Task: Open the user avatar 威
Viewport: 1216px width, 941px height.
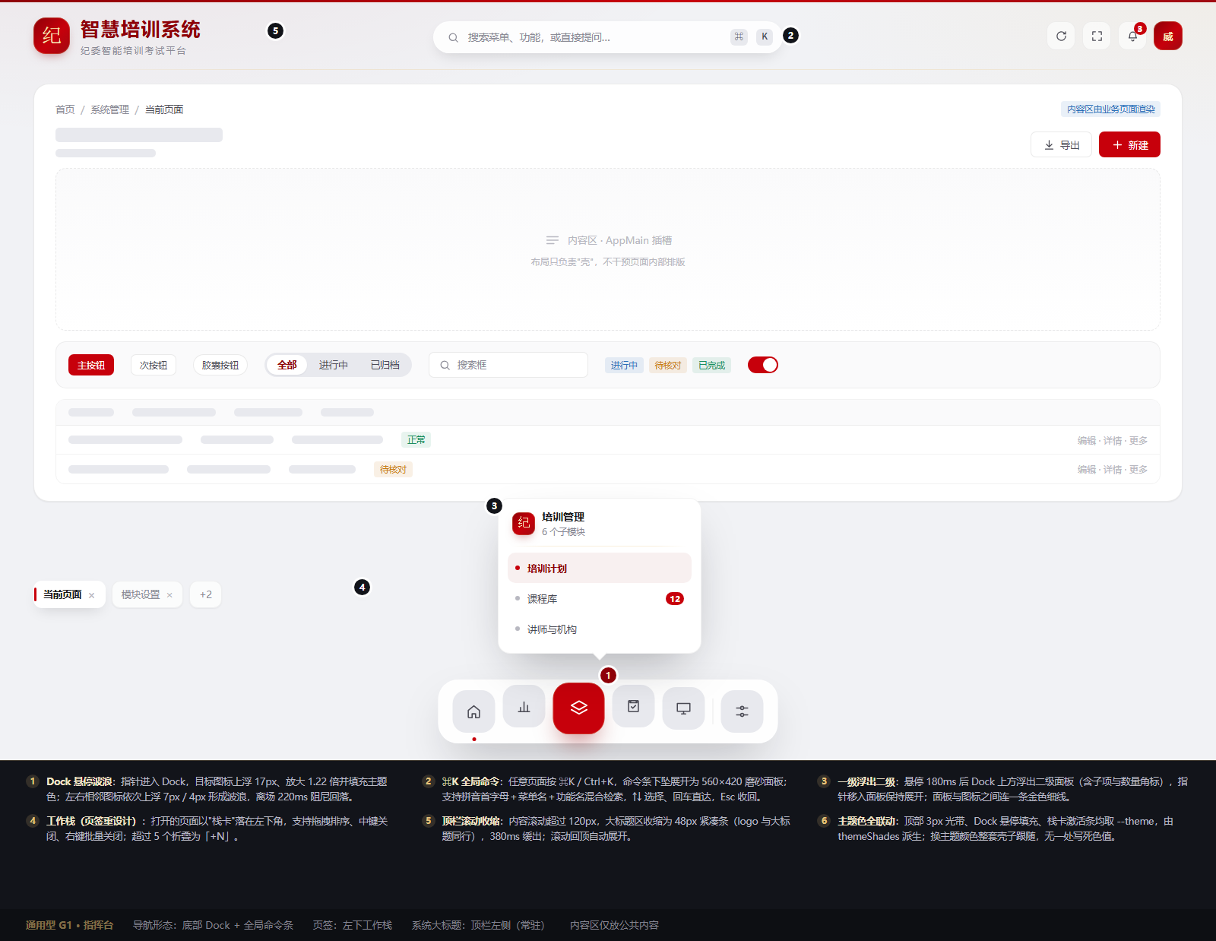Action: tap(1168, 36)
